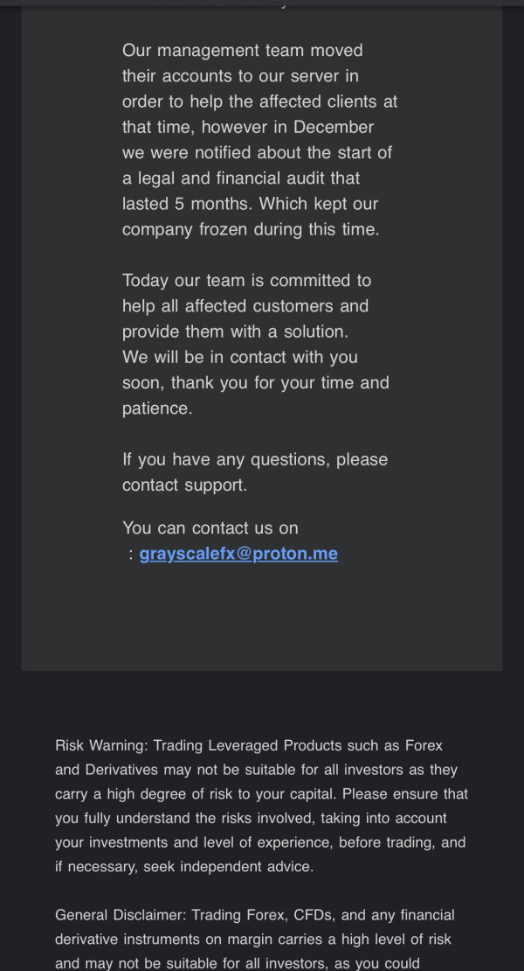
Task: Click the 'contact support.' text line
Action: (x=184, y=485)
